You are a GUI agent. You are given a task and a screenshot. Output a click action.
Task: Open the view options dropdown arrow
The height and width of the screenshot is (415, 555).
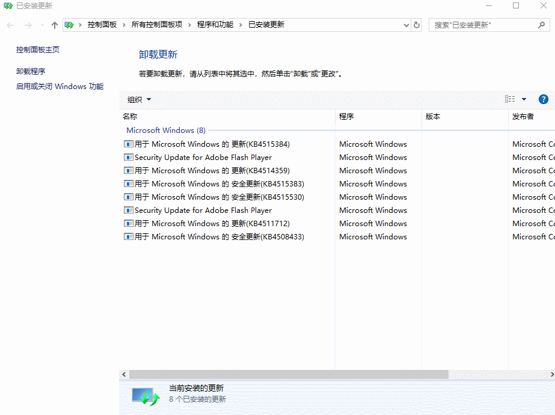pyautogui.click(x=524, y=99)
